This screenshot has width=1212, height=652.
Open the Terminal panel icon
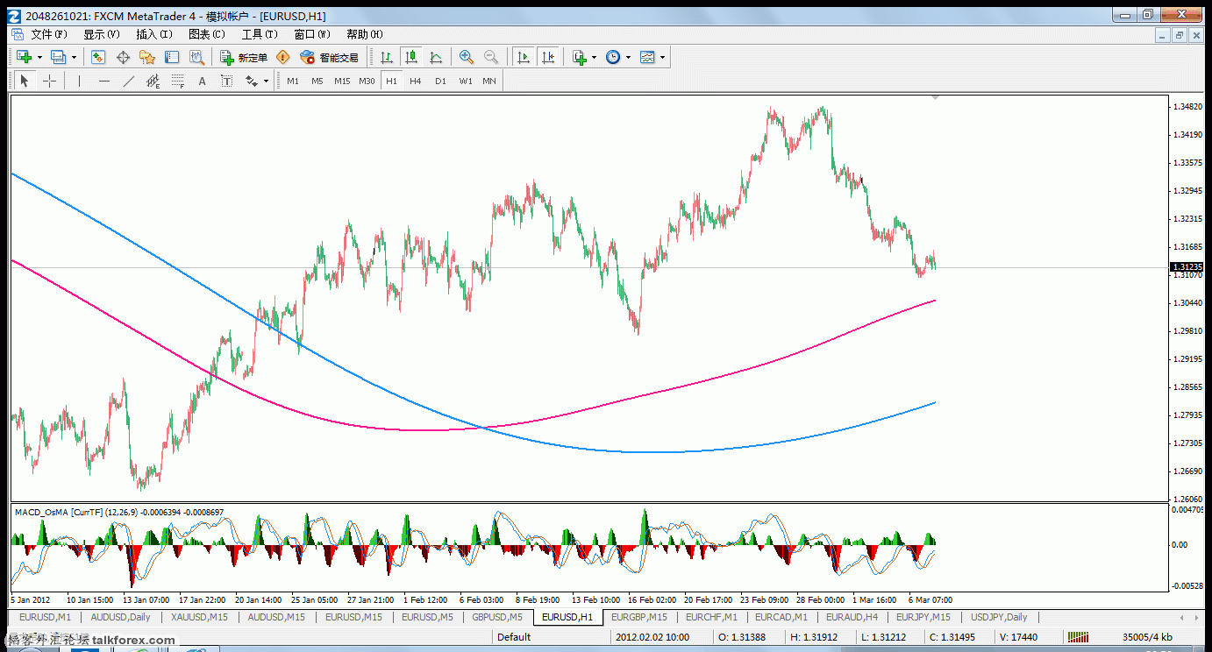(x=172, y=57)
